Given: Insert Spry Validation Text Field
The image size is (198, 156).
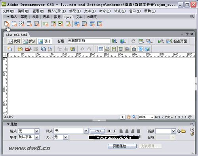Looking at the screenshot, I should [46, 24].
